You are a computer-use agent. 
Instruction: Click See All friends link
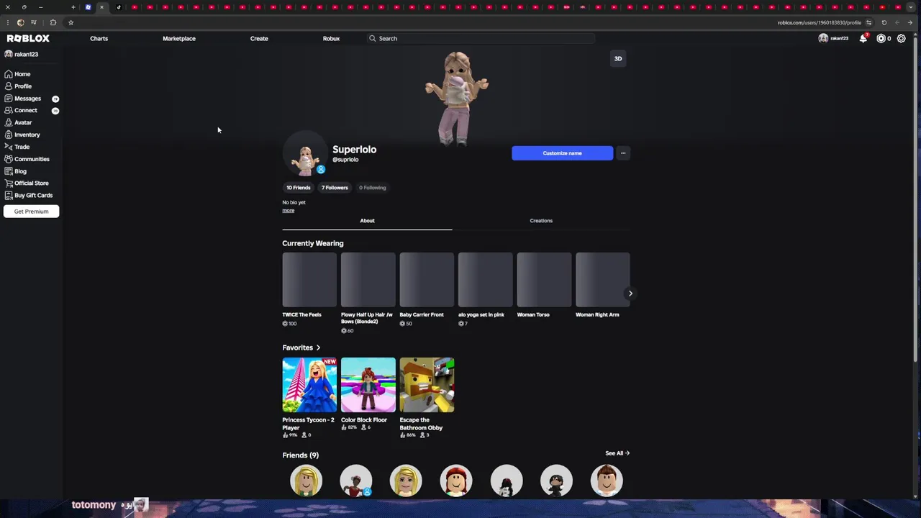(617, 453)
